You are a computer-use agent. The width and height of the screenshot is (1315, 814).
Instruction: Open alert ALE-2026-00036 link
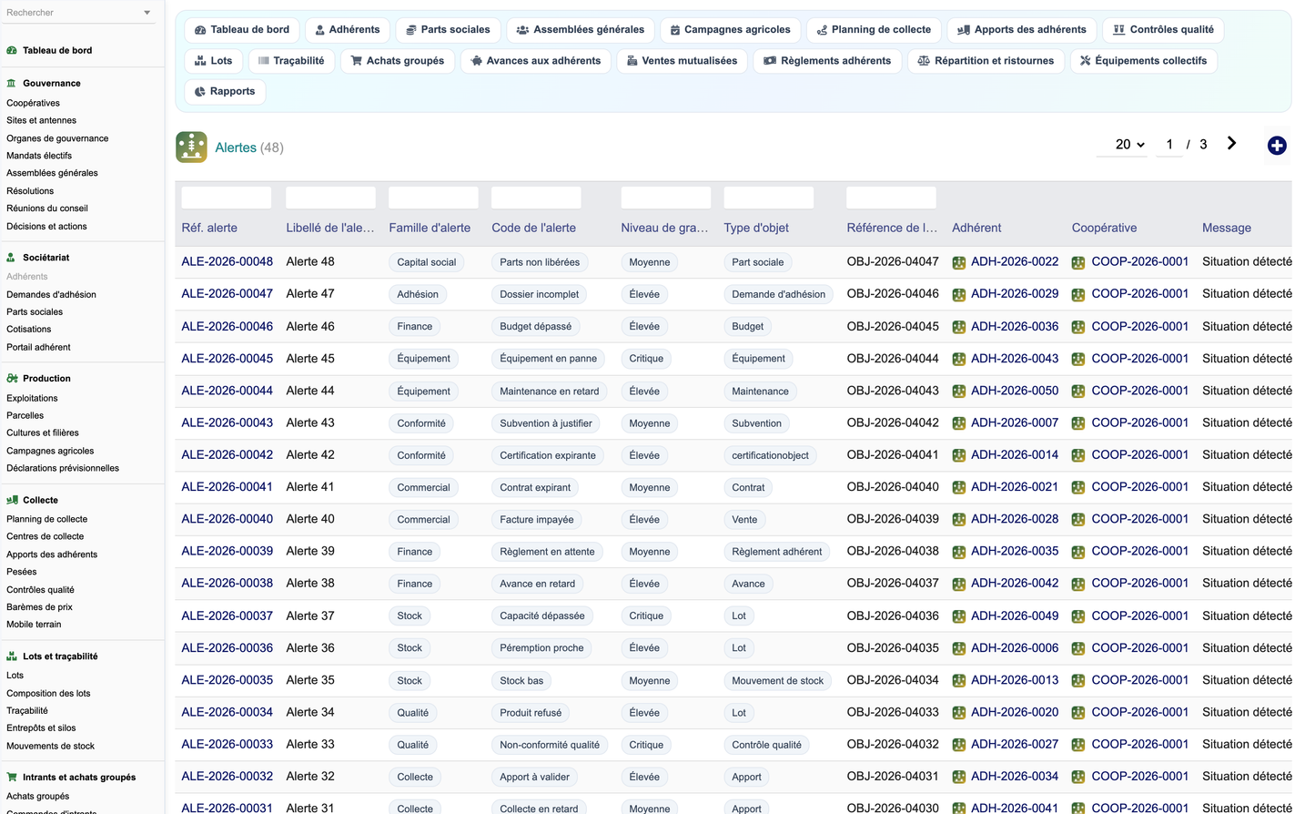point(227,647)
